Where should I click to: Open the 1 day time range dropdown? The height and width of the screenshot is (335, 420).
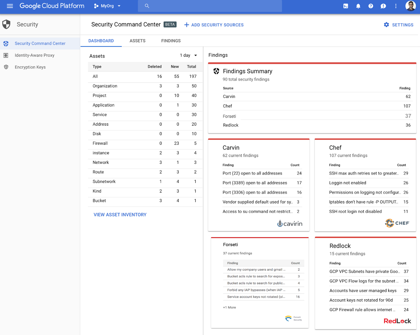tap(188, 55)
